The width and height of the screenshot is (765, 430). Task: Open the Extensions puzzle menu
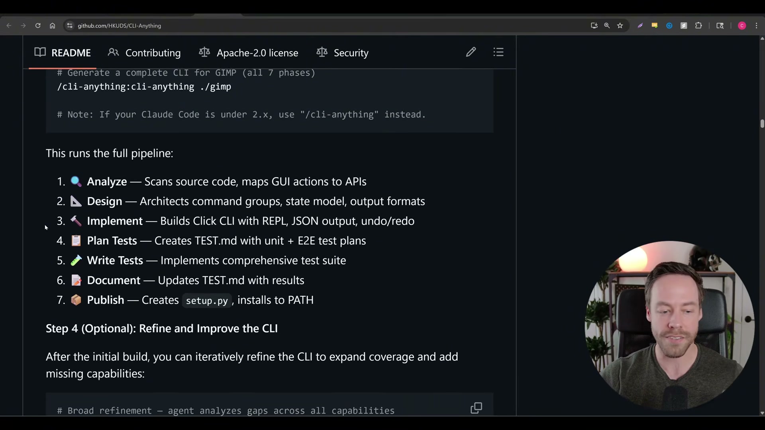698,25
